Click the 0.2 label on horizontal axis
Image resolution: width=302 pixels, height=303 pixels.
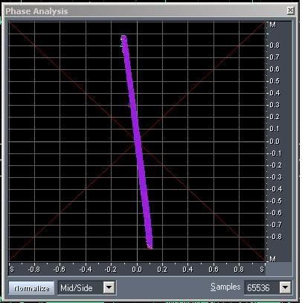tap(162, 269)
